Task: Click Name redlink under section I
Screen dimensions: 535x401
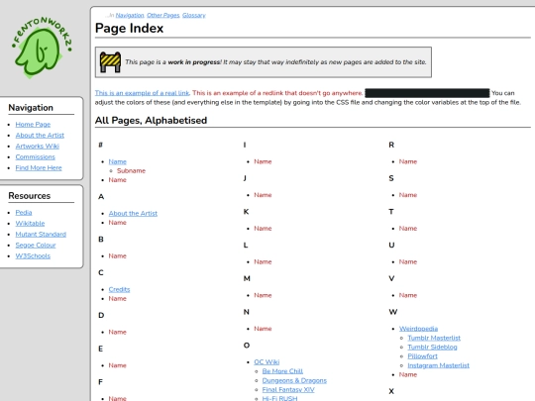Action: [x=263, y=161]
